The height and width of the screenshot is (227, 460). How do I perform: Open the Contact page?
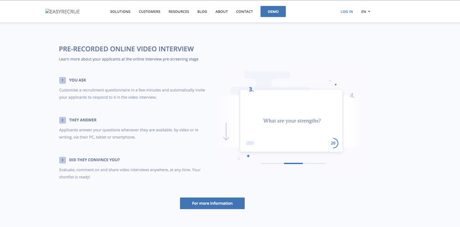[x=244, y=12]
